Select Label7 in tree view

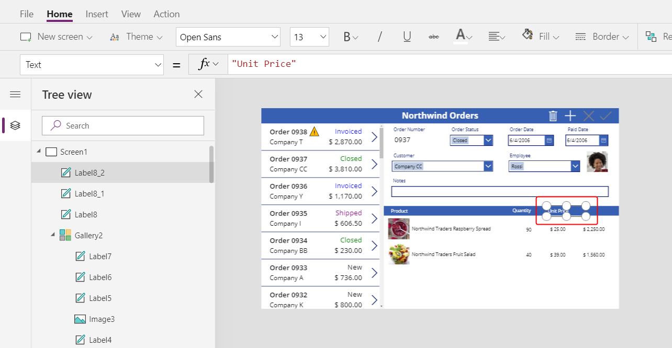point(100,256)
